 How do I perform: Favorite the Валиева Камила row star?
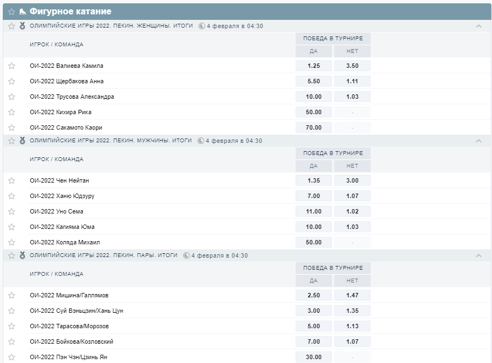12,66
